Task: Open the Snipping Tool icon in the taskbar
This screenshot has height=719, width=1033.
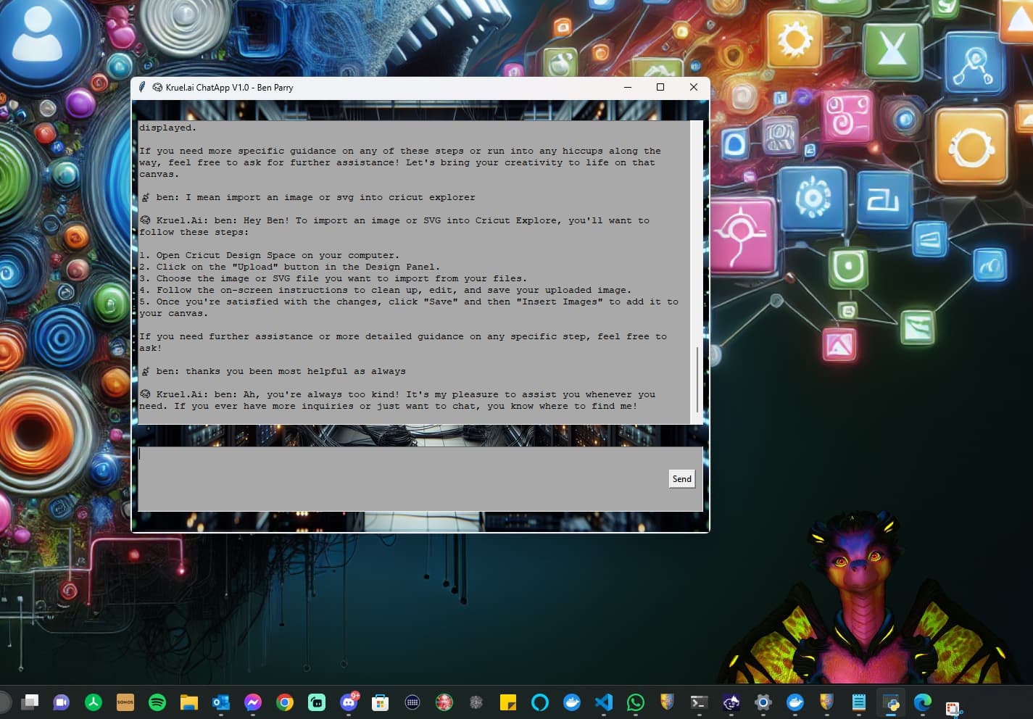Action: click(x=953, y=708)
